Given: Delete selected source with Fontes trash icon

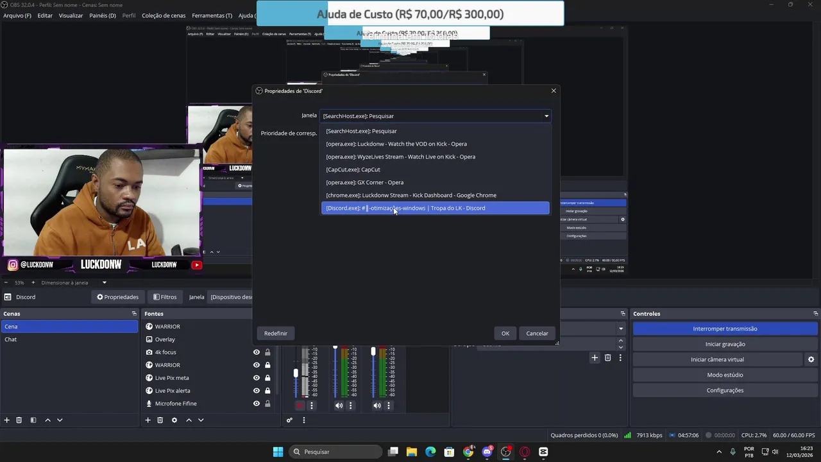Looking at the screenshot, I should (x=160, y=420).
